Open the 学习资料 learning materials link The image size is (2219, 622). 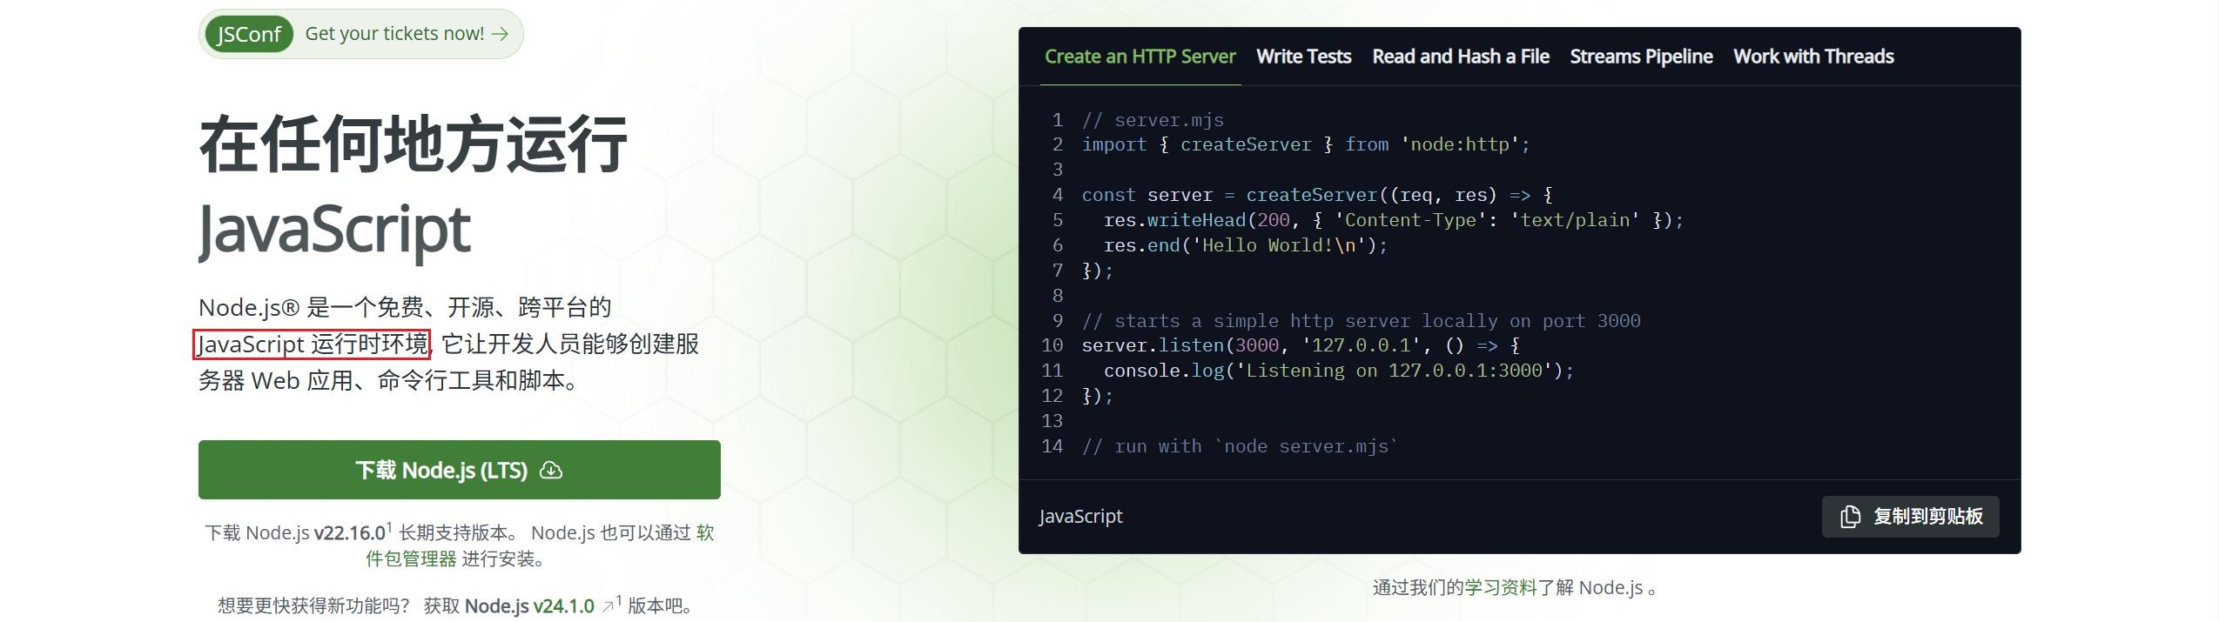[1500, 588]
